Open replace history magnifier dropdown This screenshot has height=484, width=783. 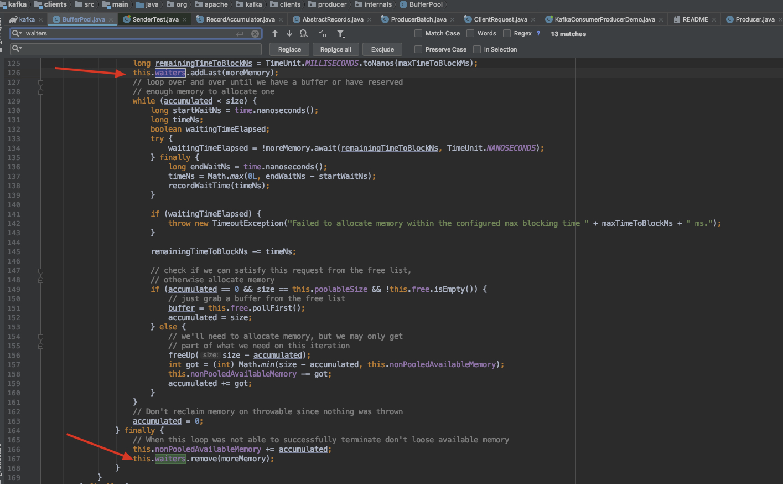click(17, 49)
